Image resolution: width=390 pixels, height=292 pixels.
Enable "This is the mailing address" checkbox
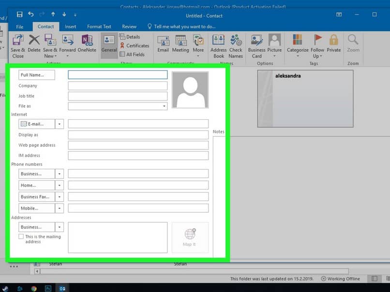21,237
